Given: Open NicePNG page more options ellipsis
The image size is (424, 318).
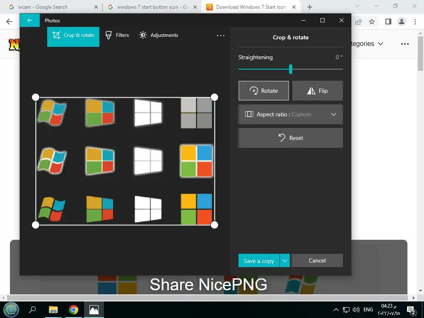Looking at the screenshot, I should coord(405,44).
